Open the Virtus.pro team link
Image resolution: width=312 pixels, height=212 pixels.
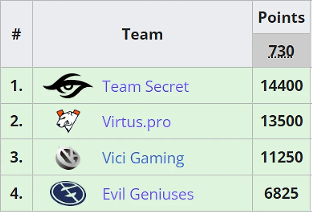point(136,122)
